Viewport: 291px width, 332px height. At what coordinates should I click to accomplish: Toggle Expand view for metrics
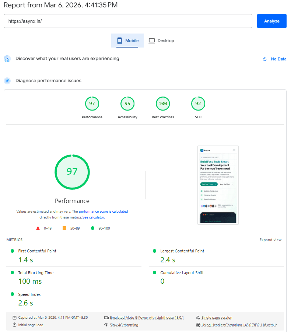pos(270,240)
